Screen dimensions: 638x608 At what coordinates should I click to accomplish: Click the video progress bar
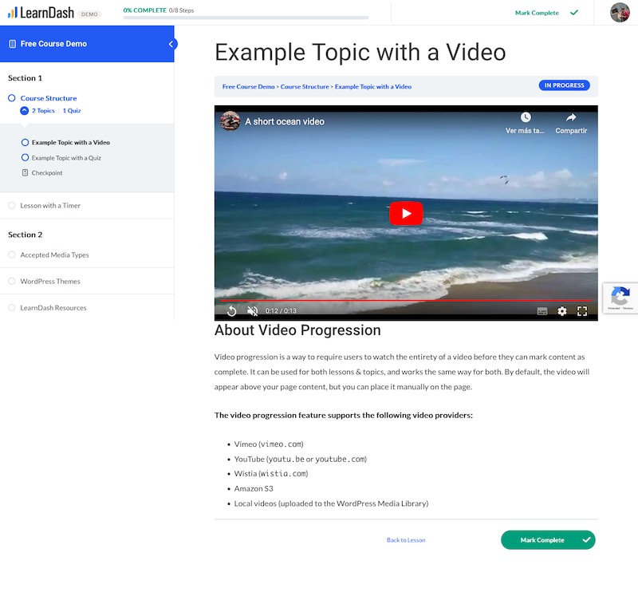[x=406, y=301]
